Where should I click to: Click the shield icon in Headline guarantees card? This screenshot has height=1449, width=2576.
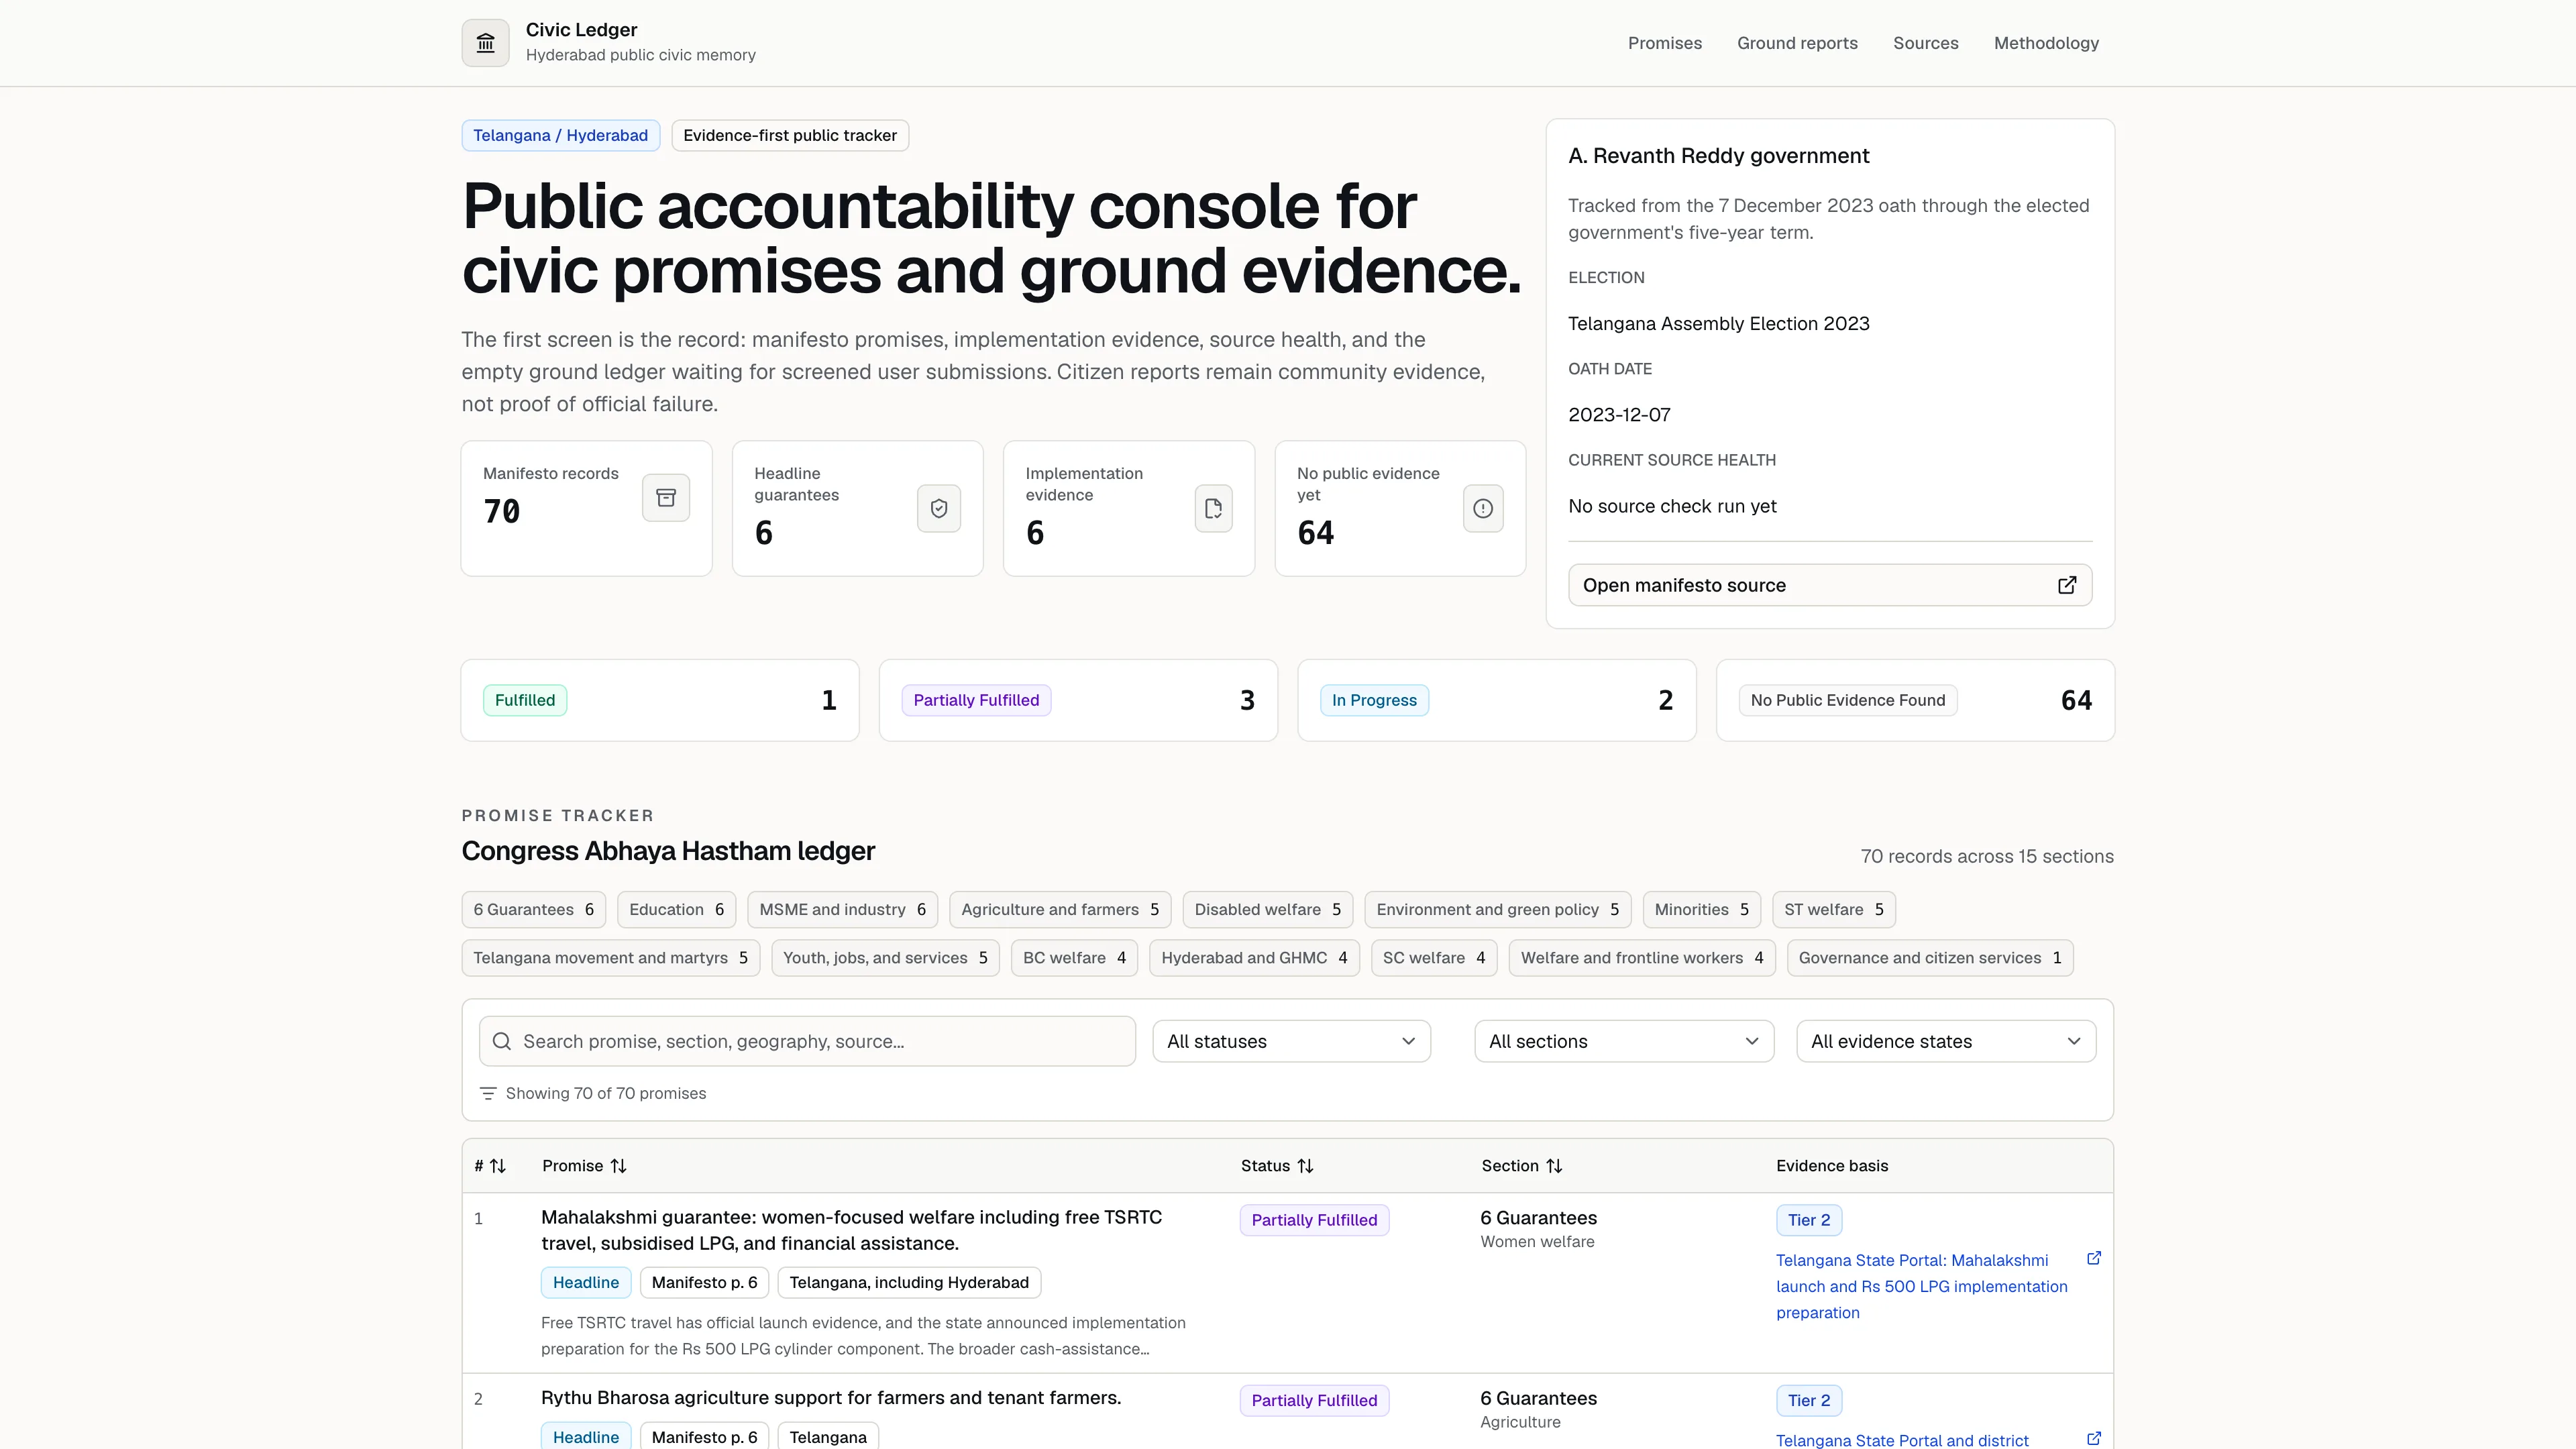[939, 508]
